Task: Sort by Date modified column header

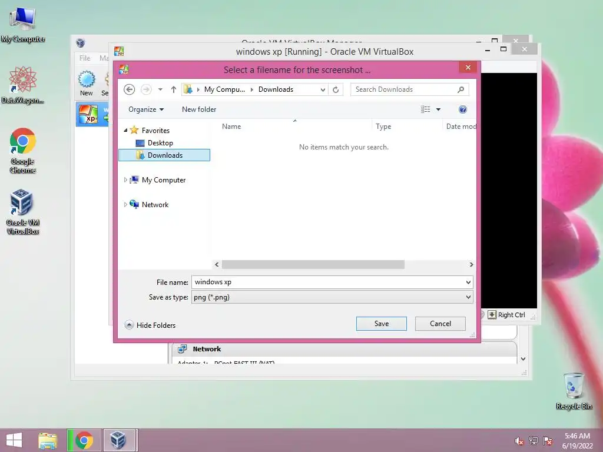Action: 460,127
